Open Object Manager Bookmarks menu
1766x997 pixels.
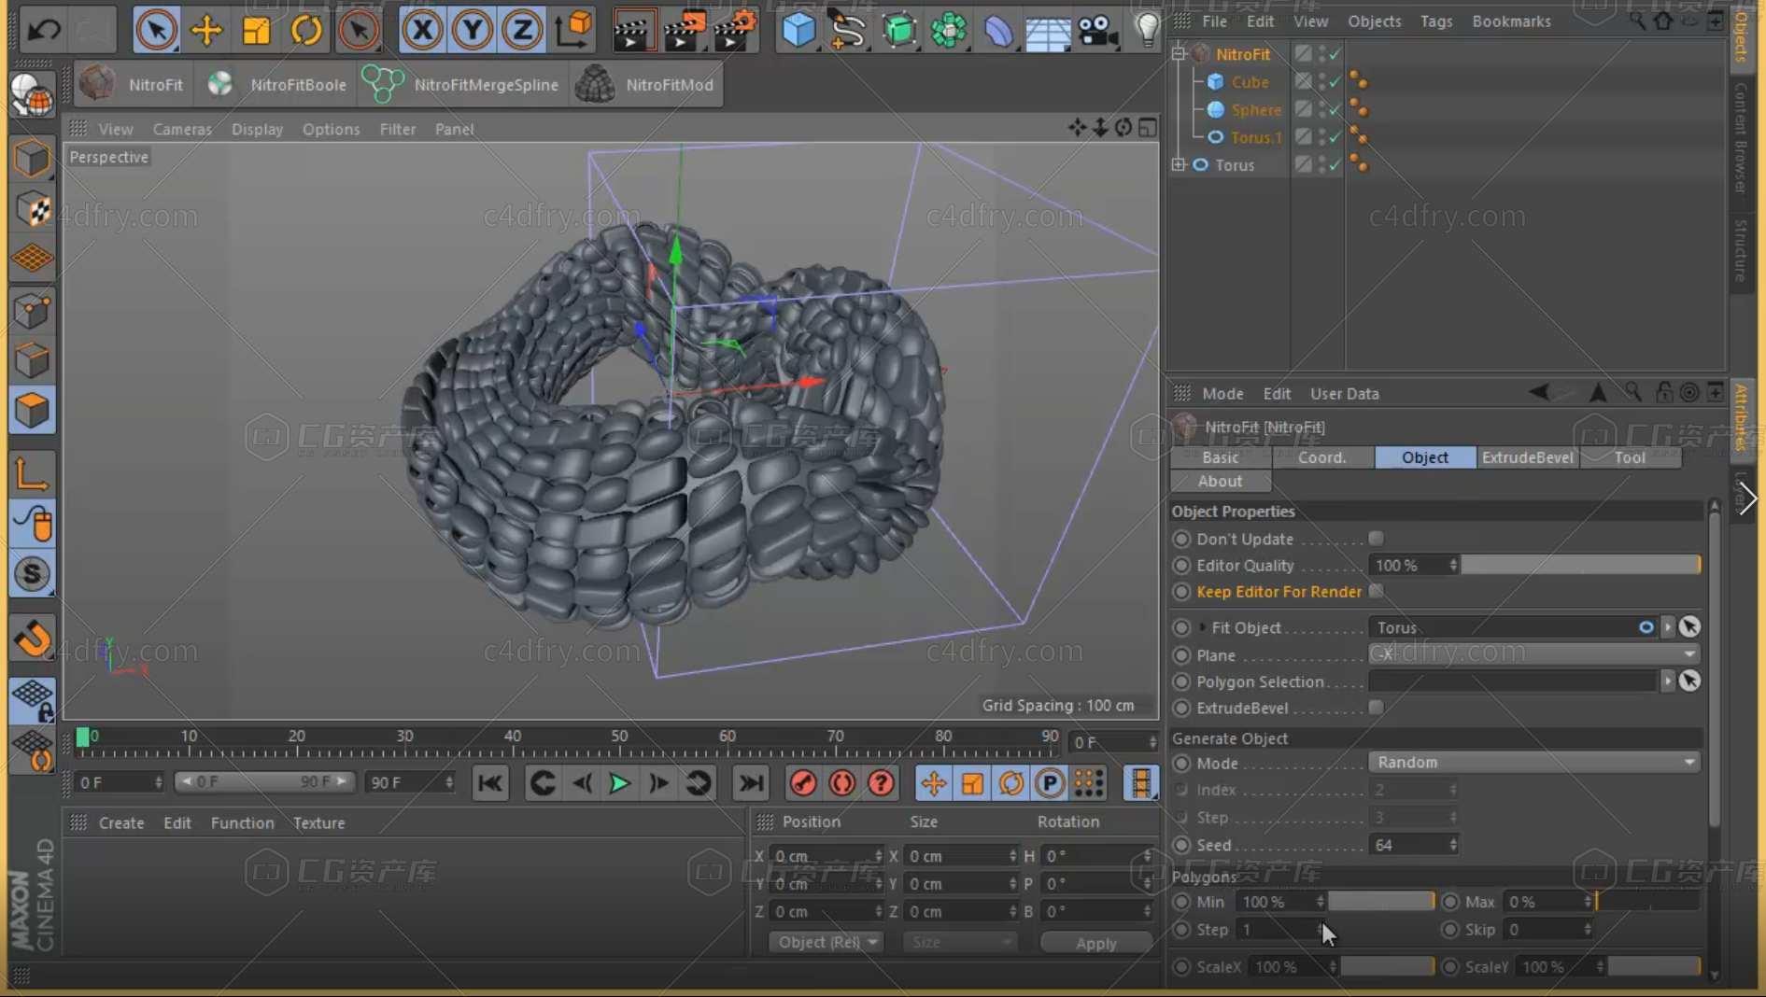[x=1511, y=21]
